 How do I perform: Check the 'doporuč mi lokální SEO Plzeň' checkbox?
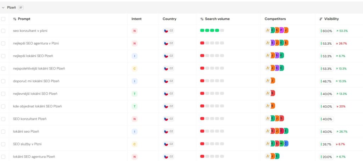(x=3, y=81)
